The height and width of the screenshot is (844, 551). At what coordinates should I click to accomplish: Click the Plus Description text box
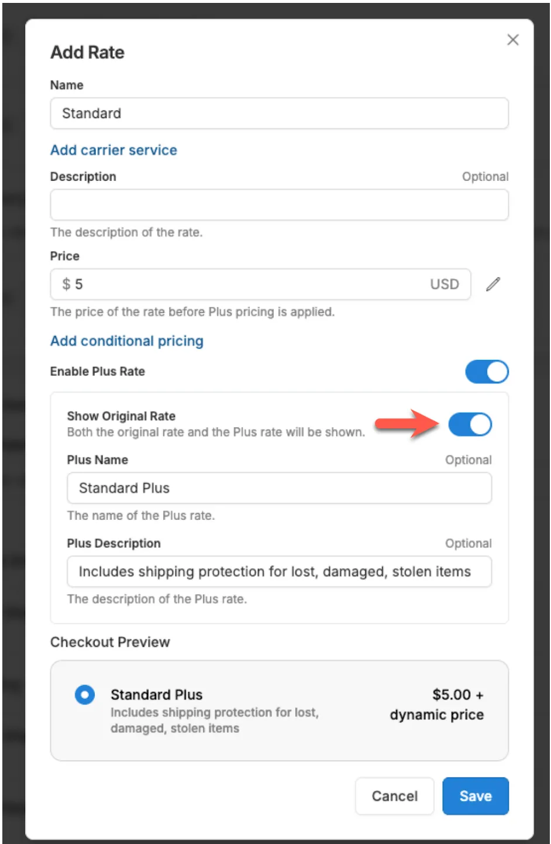279,572
